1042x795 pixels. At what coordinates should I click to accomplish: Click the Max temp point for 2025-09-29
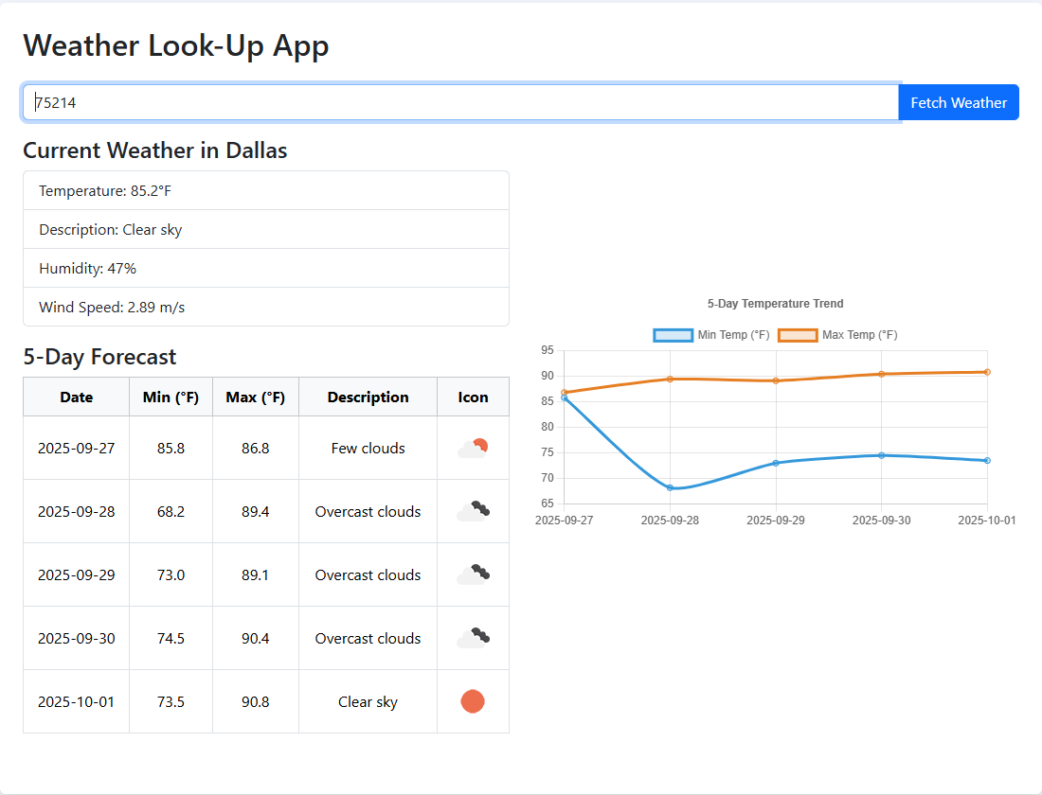point(776,380)
